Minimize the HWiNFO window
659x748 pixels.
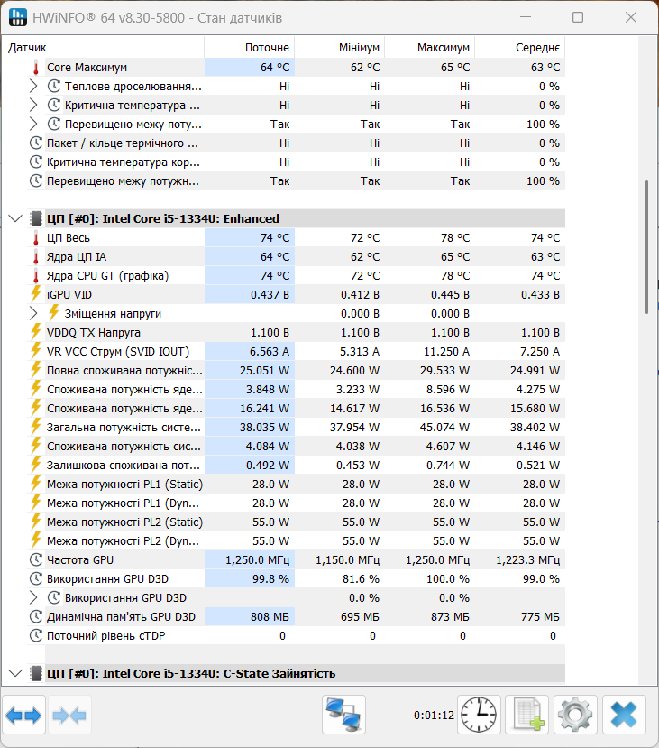(x=526, y=18)
